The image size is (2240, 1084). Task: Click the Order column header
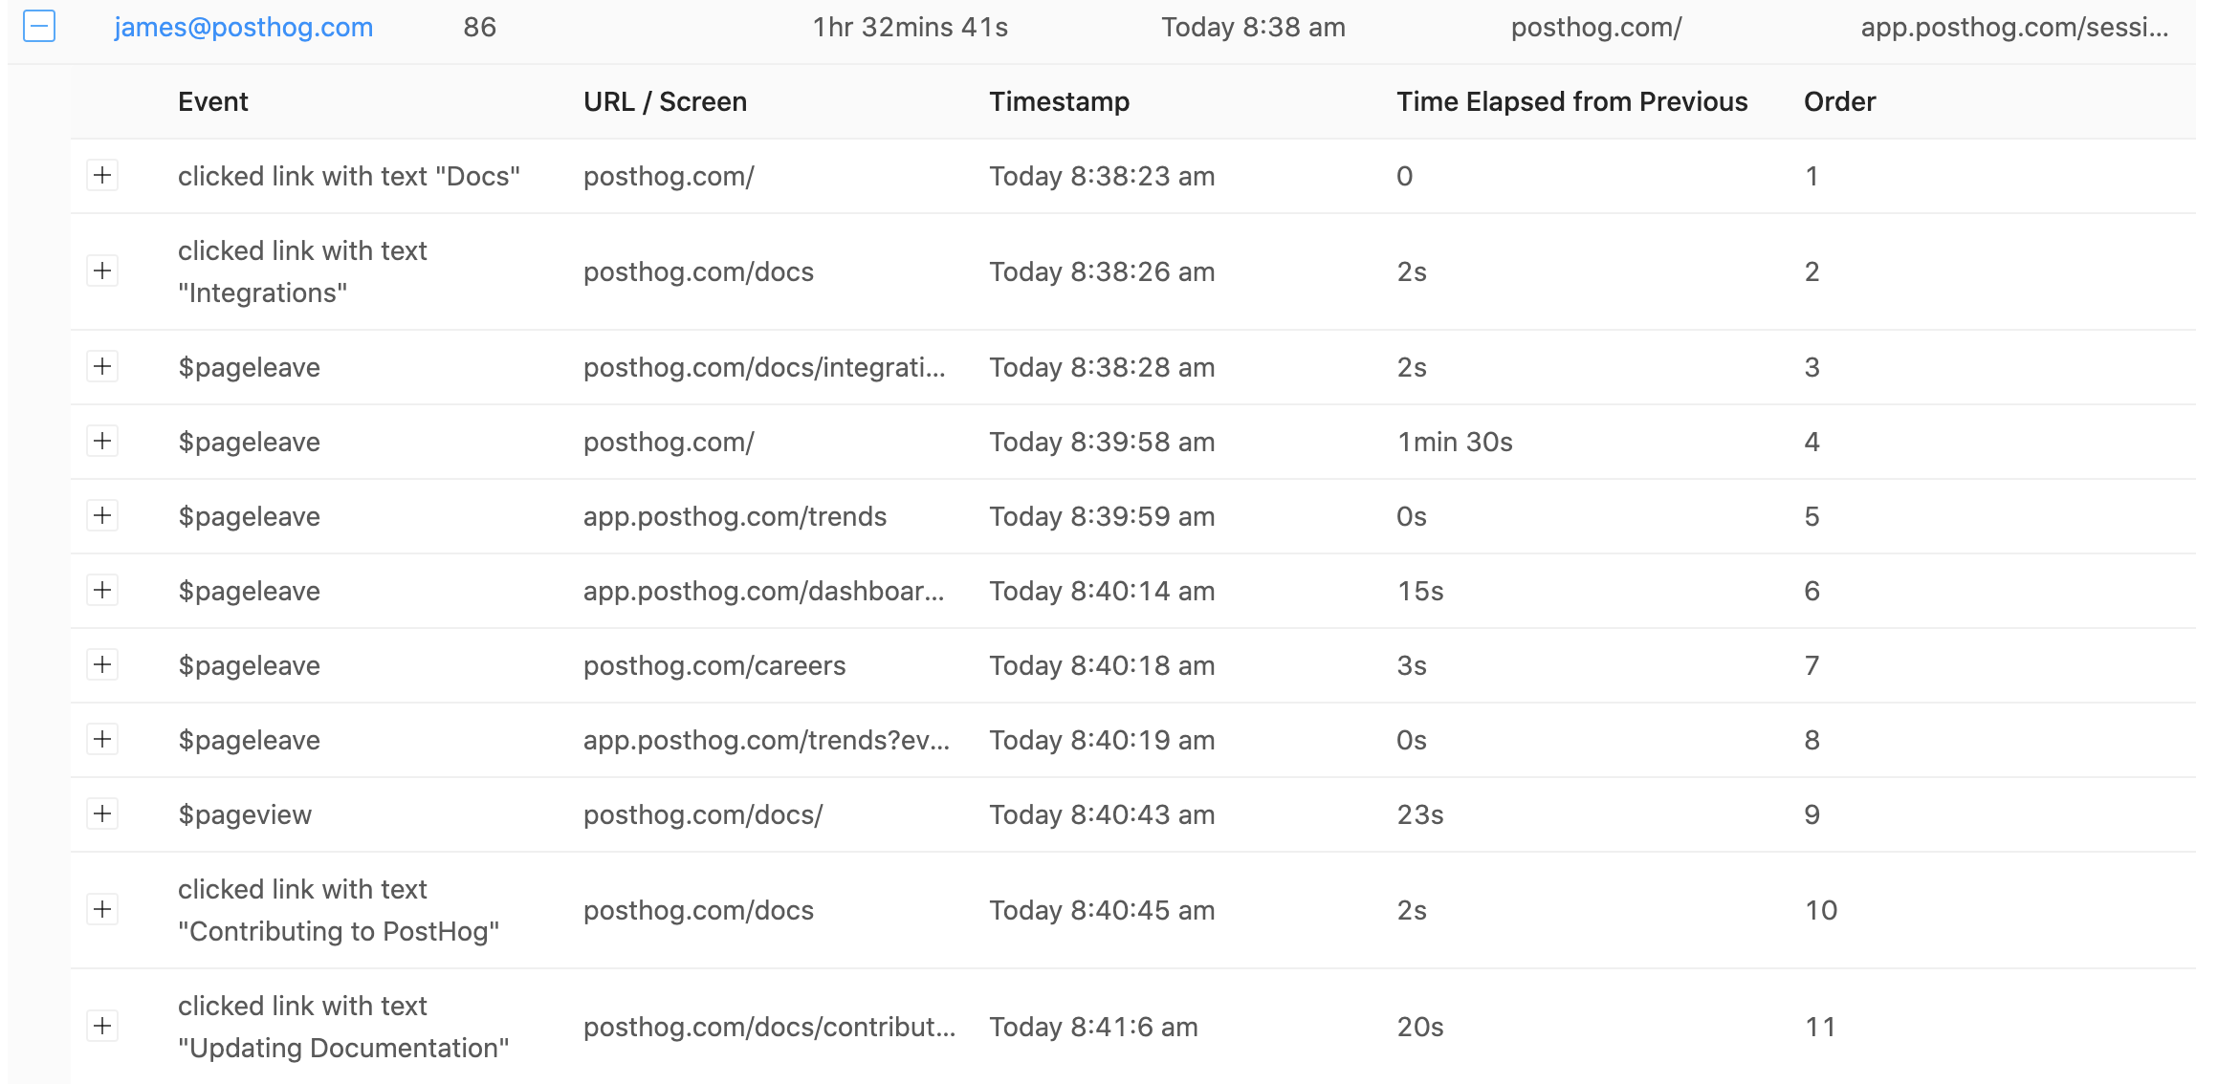click(1839, 101)
